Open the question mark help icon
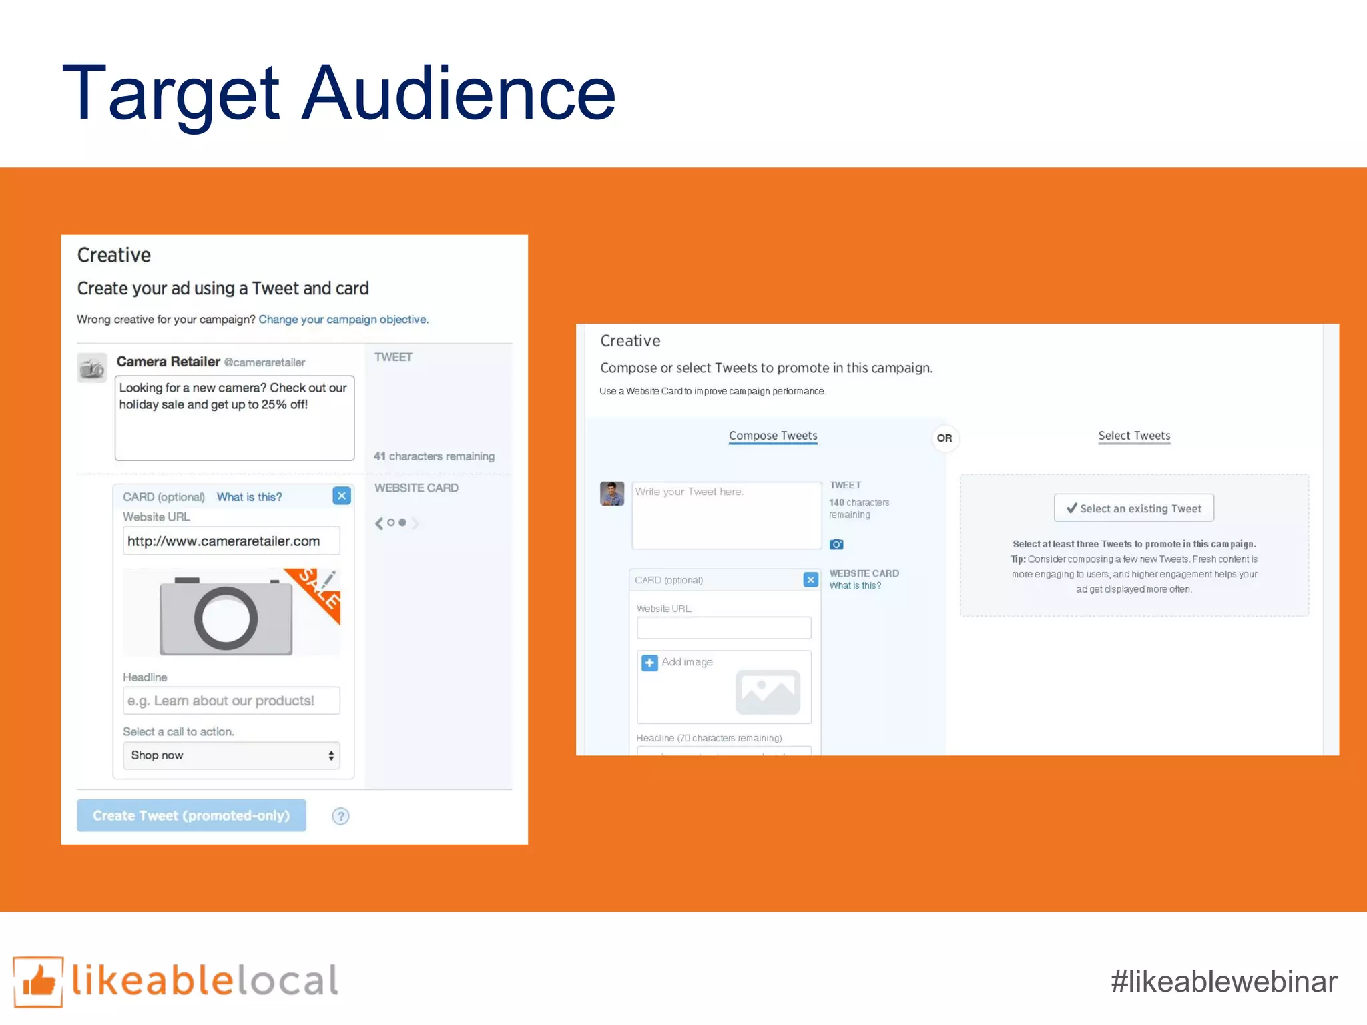Viewport: 1367px width, 1025px height. pyautogui.click(x=340, y=816)
